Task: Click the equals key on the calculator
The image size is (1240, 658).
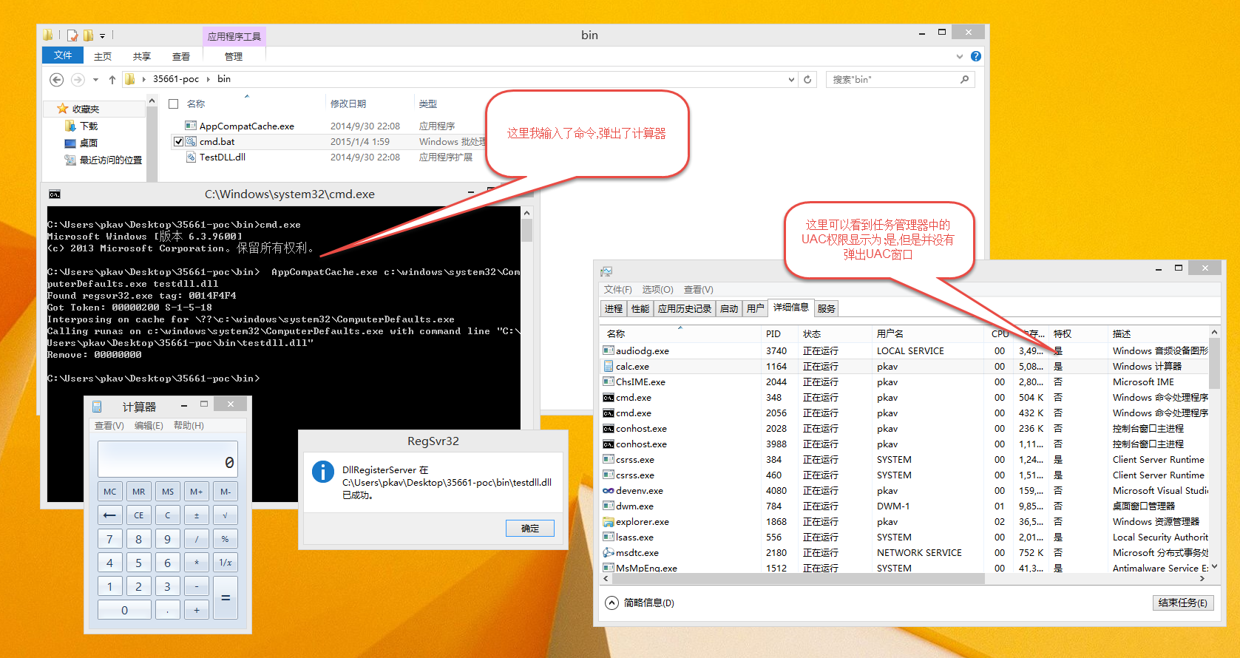Action: click(226, 597)
